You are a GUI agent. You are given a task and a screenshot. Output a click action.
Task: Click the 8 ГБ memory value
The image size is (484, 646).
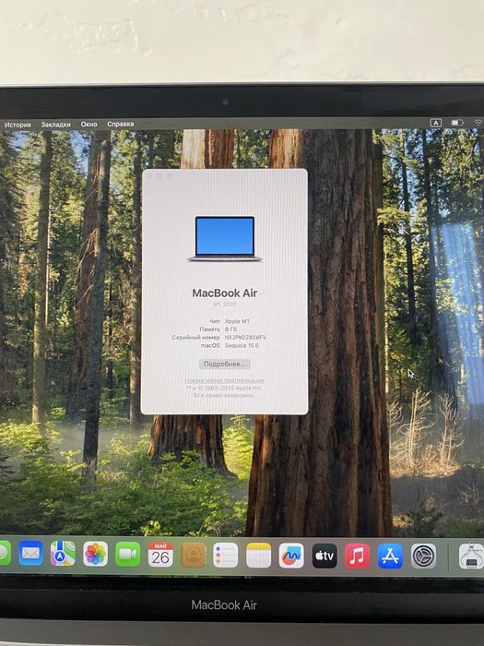click(230, 329)
